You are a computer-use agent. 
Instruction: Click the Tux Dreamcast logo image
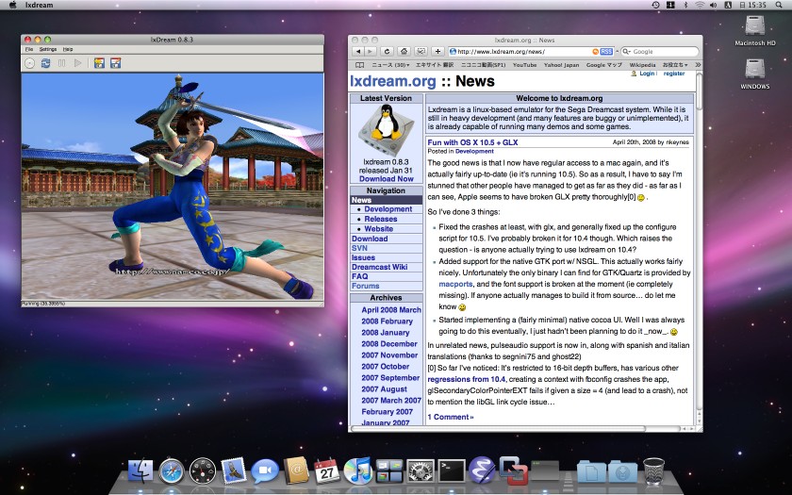386,128
